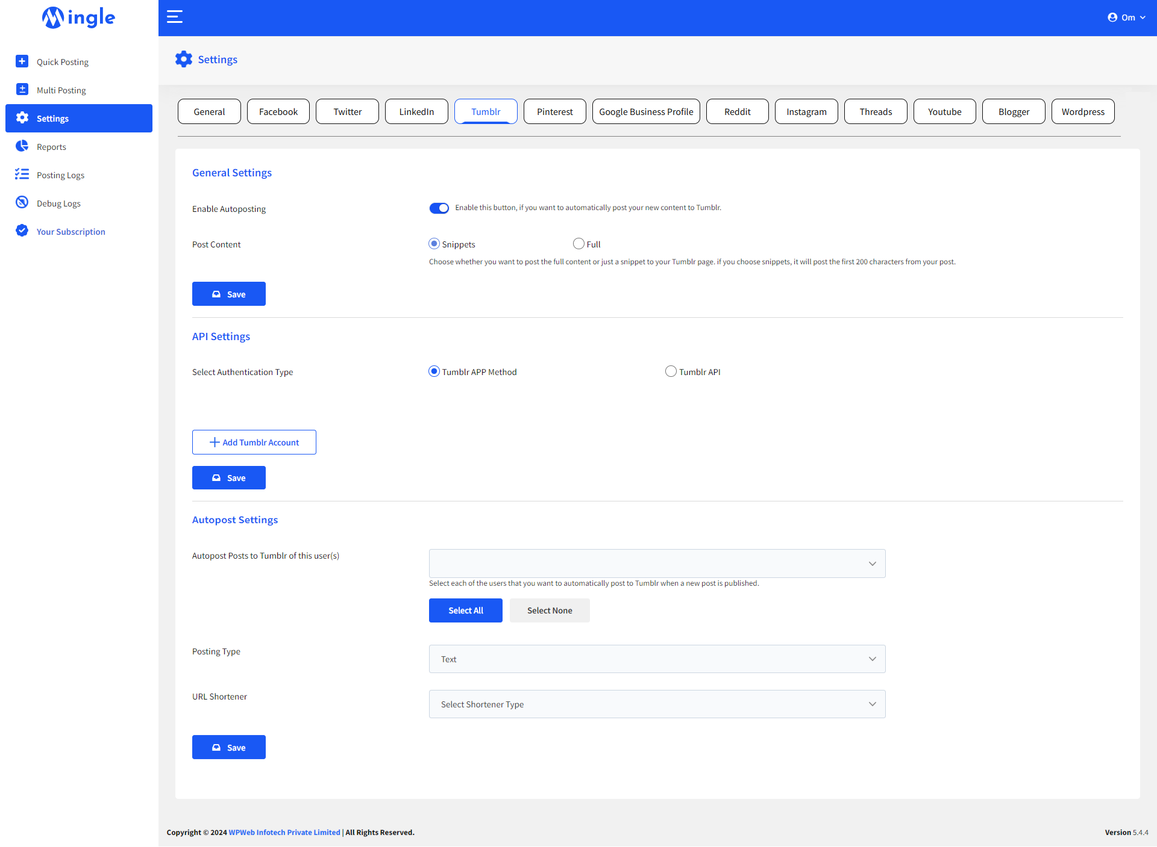
Task: Expand the Om user account menu
Action: pos(1127,17)
